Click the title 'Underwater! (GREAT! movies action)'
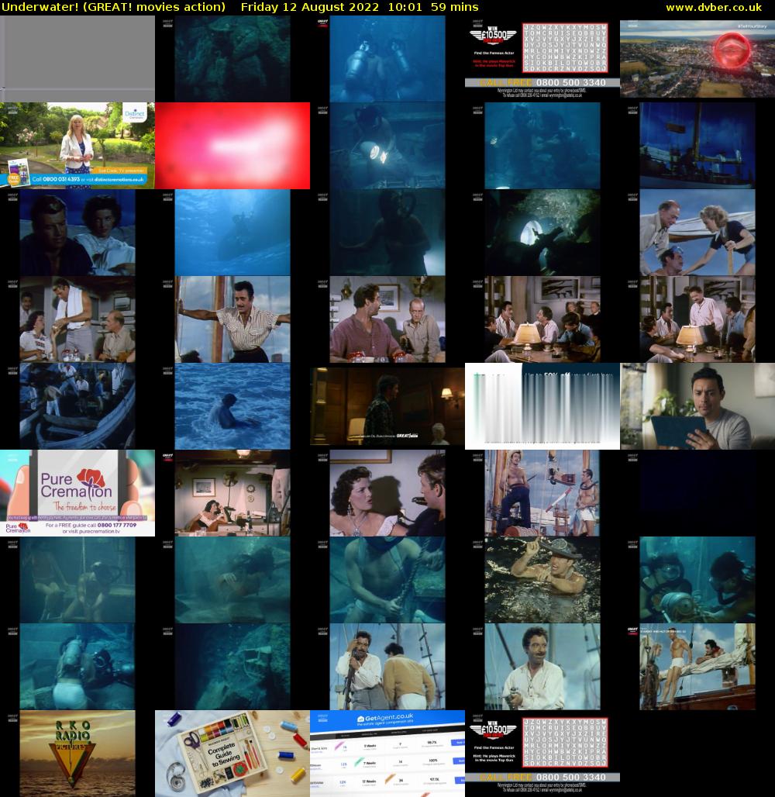This screenshot has height=797, width=775. 113,7
